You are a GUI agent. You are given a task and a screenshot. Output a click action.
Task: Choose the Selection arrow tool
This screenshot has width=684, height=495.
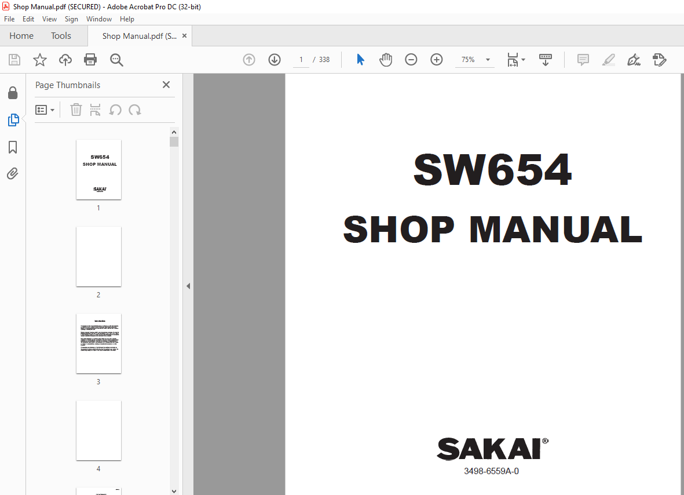(360, 60)
